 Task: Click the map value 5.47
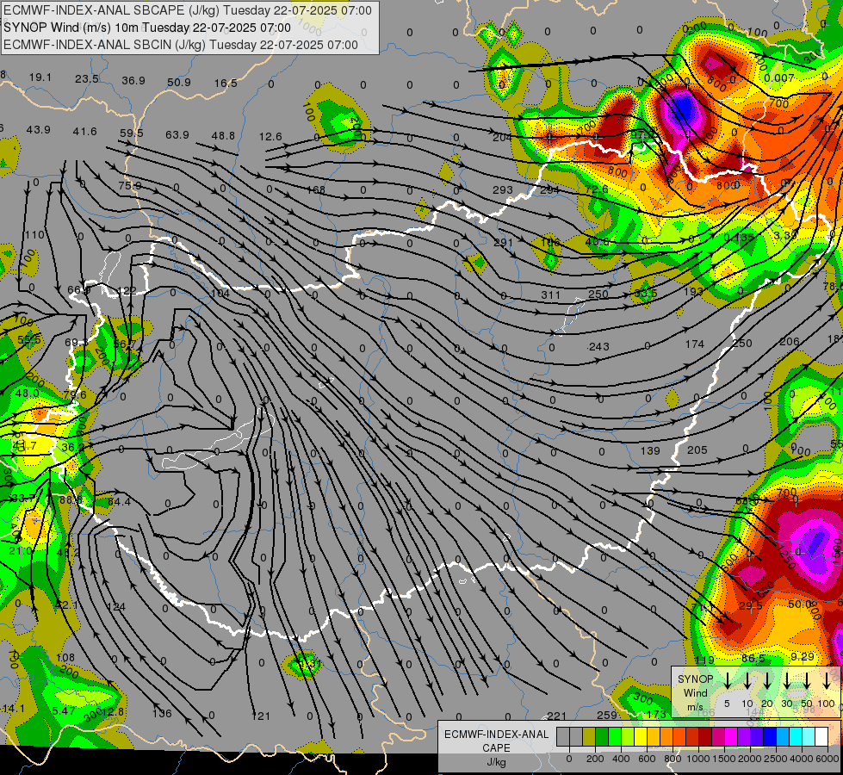[64, 710]
